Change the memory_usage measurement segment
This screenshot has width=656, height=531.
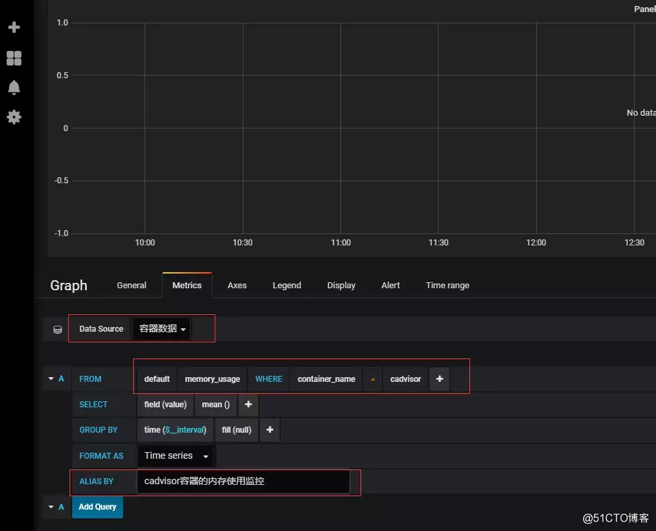coord(212,379)
